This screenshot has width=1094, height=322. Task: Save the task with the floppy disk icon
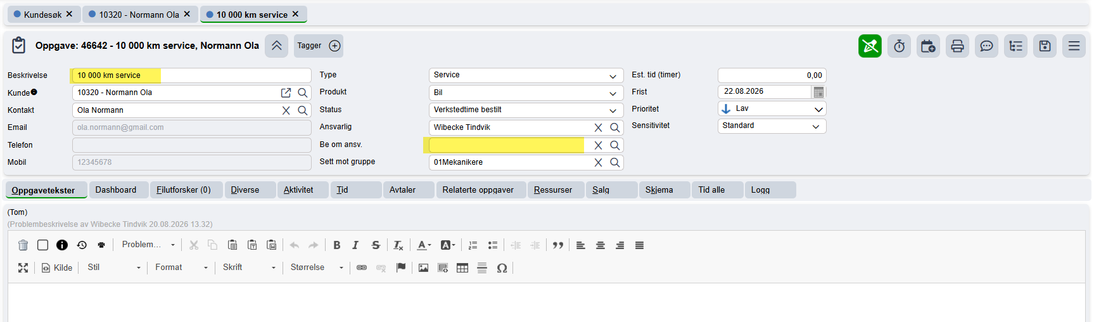(1045, 46)
